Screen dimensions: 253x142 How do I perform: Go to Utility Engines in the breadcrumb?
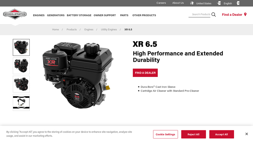click(x=109, y=29)
